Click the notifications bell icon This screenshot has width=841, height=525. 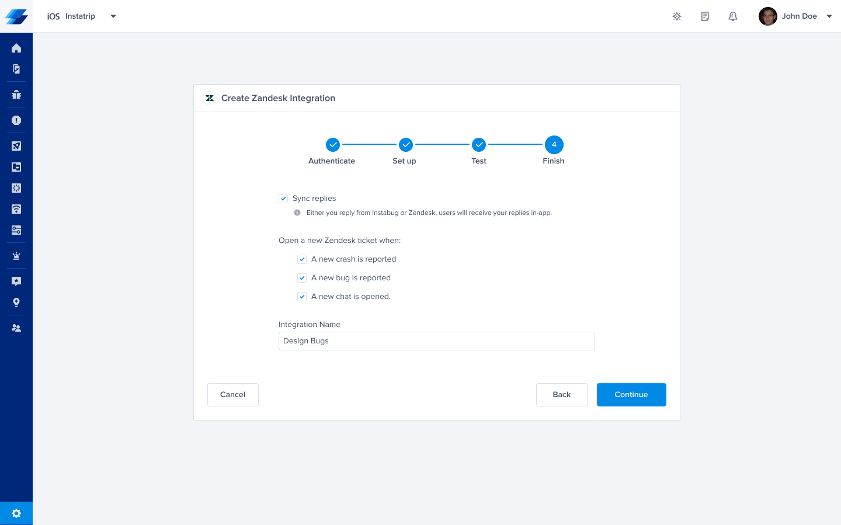click(733, 16)
